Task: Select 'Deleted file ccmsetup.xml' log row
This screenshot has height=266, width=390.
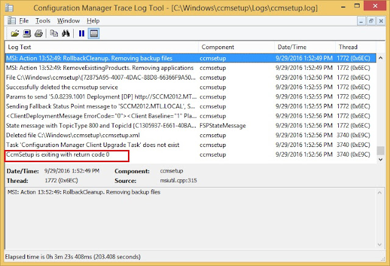Action: (191, 135)
